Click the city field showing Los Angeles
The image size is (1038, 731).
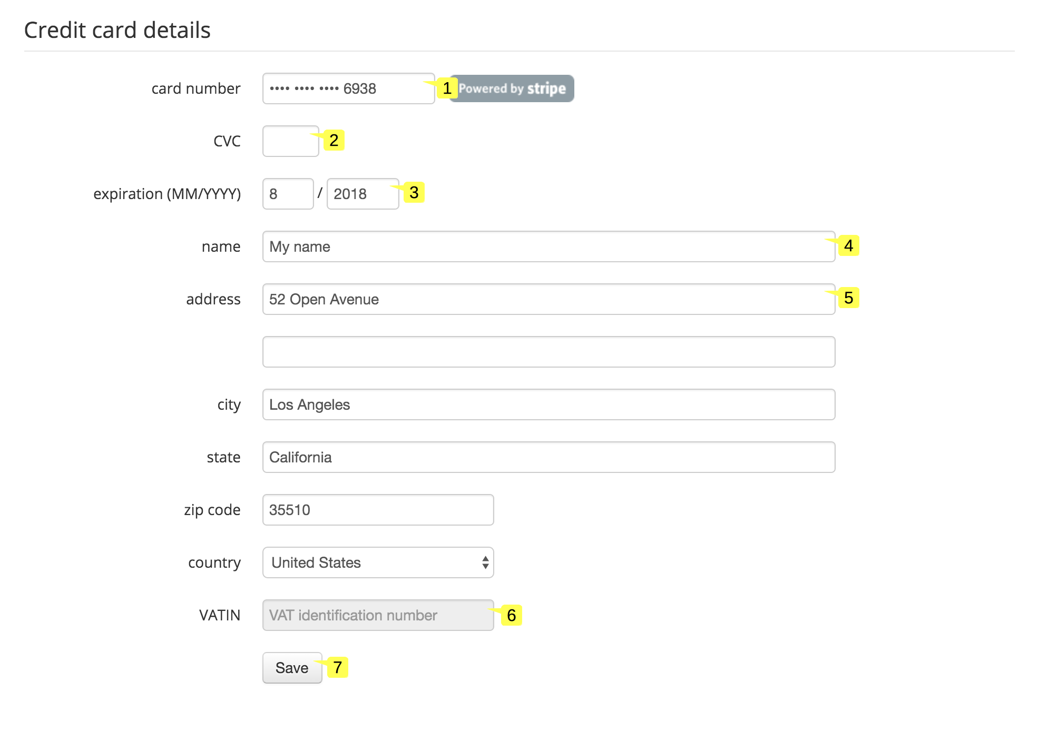549,404
